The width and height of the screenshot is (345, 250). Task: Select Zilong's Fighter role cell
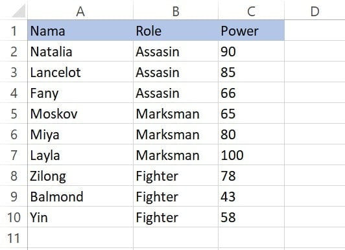point(176,176)
